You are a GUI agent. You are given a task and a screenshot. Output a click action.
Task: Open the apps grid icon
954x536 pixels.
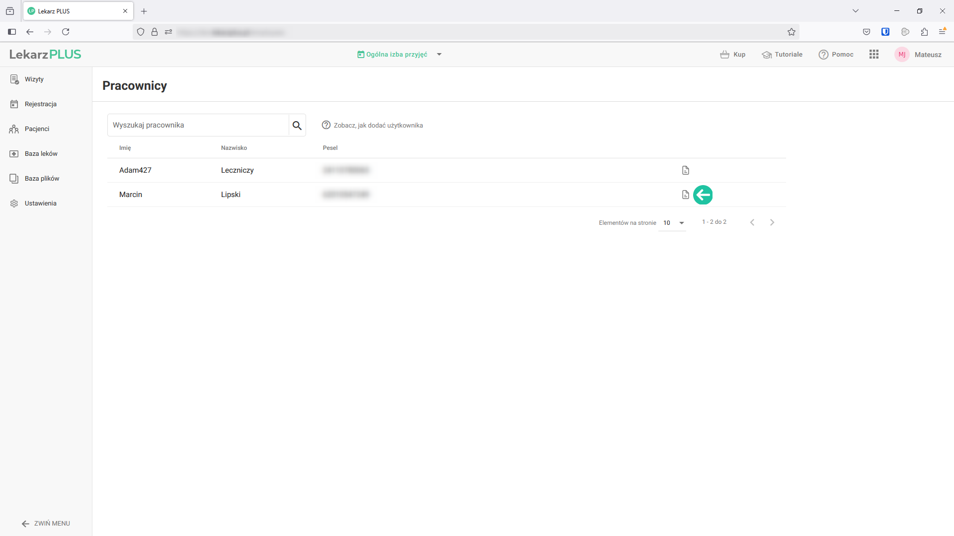[874, 55]
